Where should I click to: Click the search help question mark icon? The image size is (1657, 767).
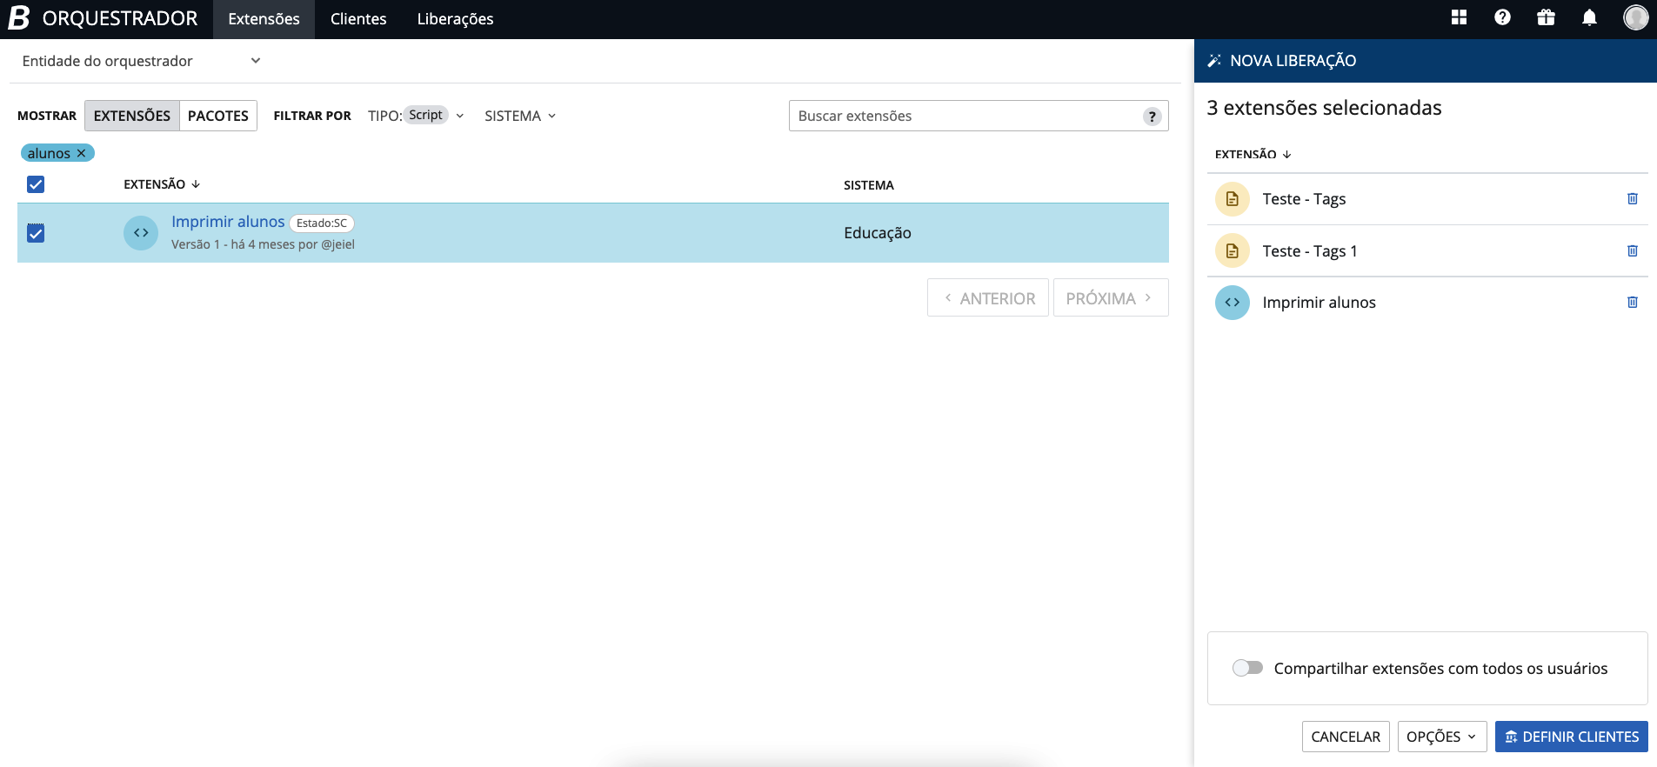(x=1152, y=117)
